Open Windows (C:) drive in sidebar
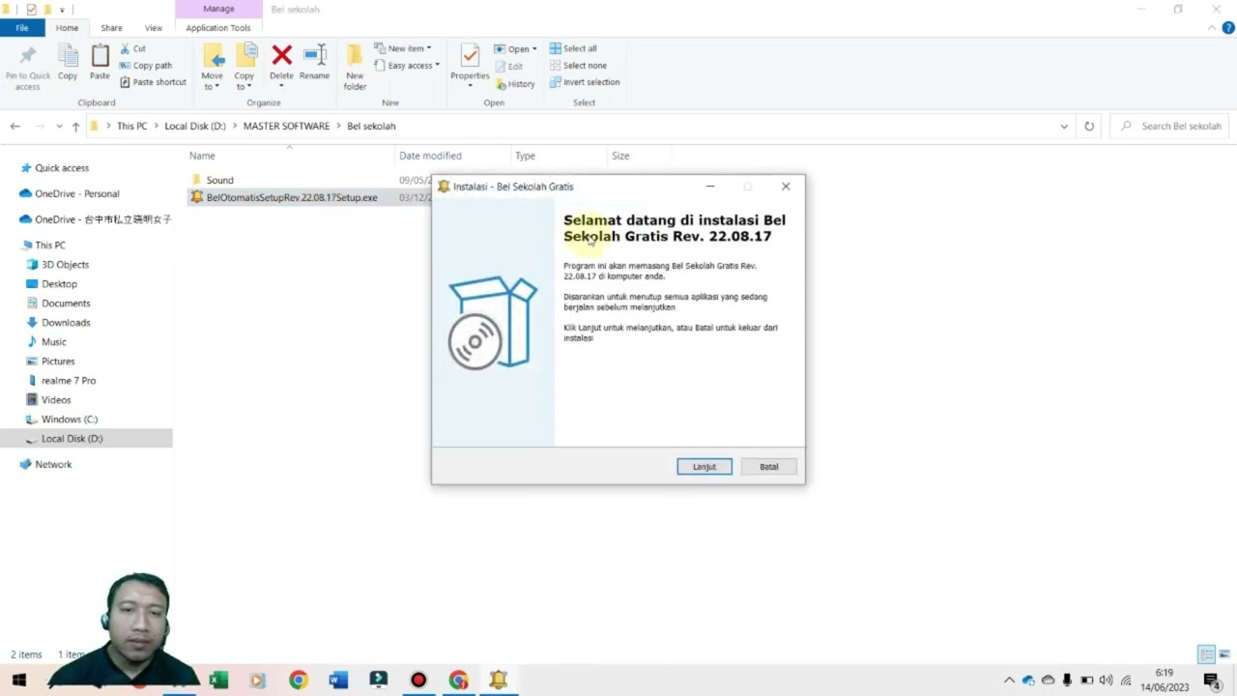1237x696 pixels. coord(70,420)
